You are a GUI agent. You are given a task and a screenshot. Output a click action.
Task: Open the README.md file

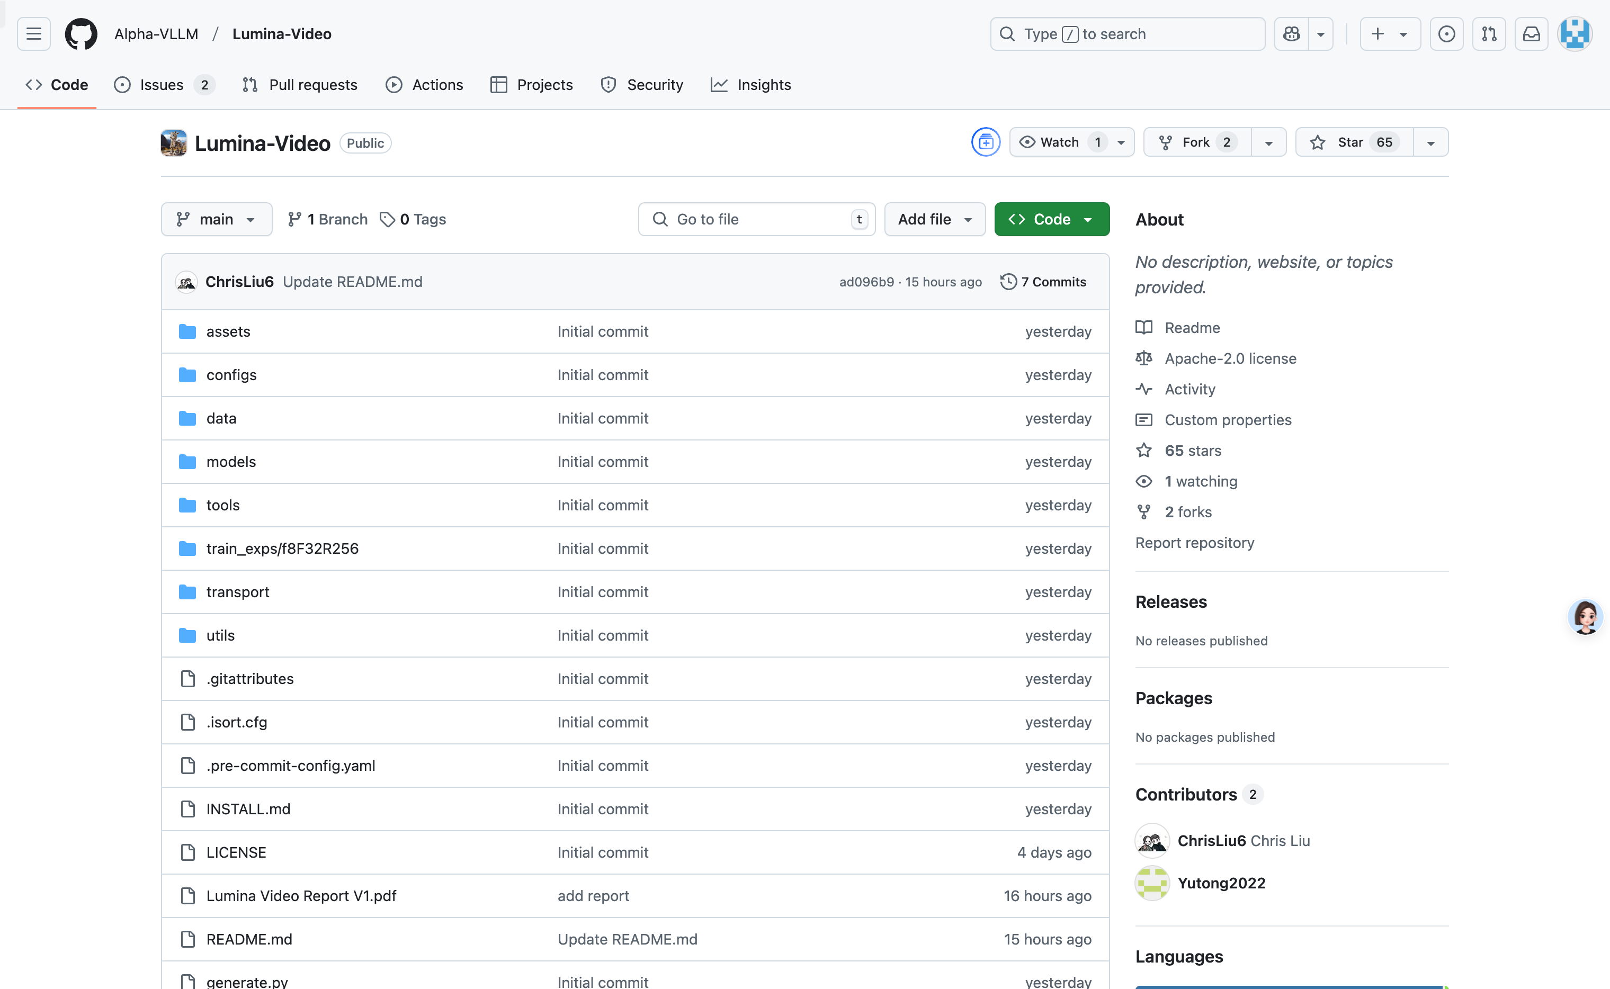(x=249, y=939)
